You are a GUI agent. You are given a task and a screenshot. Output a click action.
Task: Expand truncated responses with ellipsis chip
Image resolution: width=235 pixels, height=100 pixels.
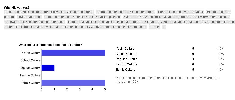click(164, 27)
